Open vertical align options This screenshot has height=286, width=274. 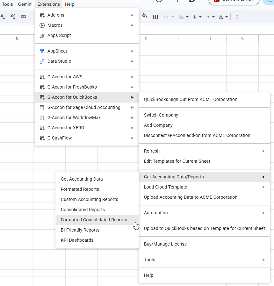coord(197,17)
